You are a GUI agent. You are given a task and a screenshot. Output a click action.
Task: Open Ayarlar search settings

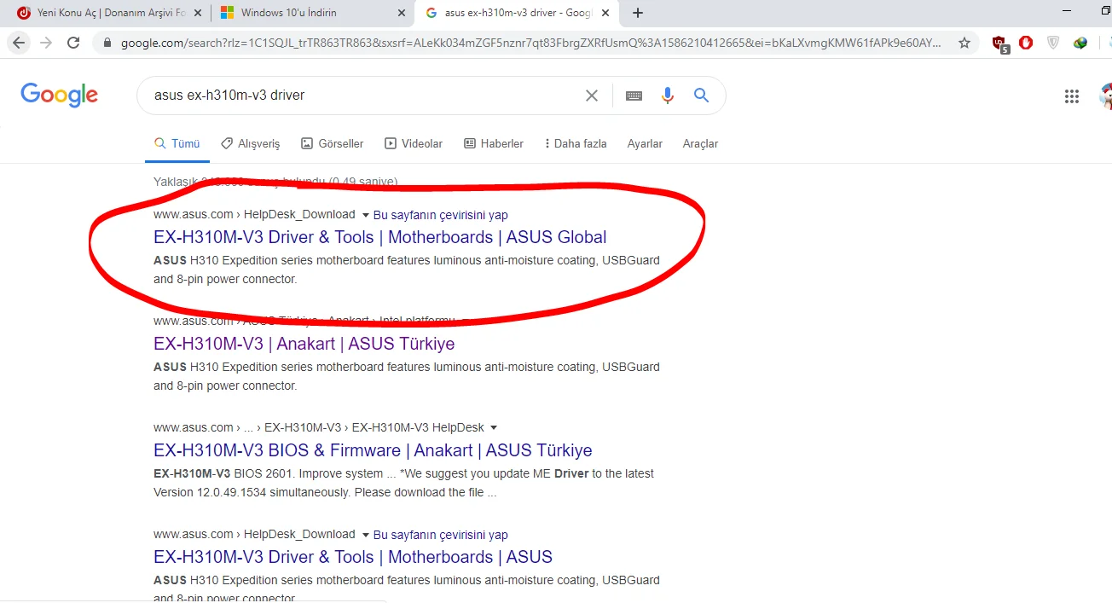pos(645,143)
